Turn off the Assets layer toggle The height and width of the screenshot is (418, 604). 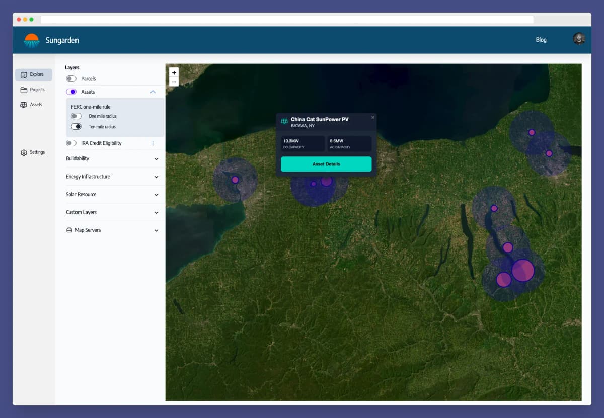(71, 91)
